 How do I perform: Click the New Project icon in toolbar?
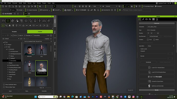[x=3, y=6]
